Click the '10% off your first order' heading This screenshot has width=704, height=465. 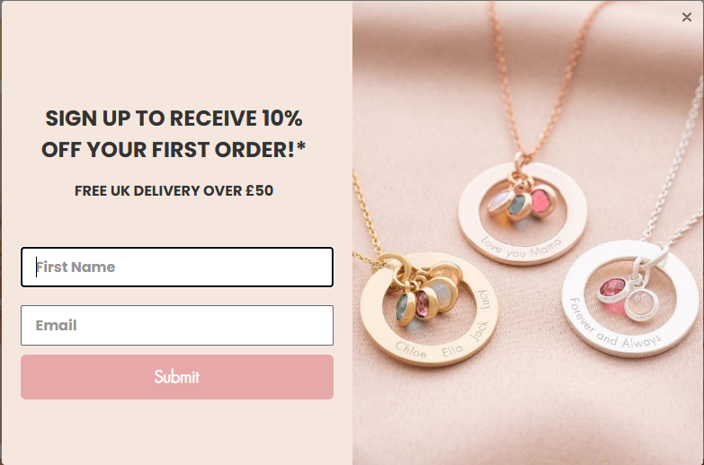click(x=174, y=134)
